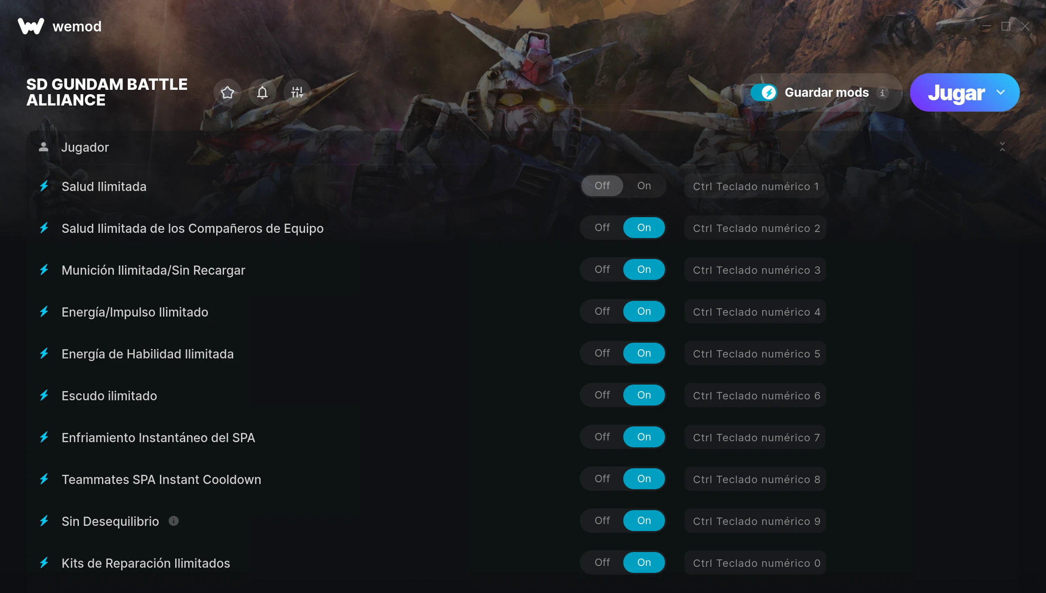1046x593 pixels.
Task: Select Kits de Reparación Ilimitados label
Action: point(146,563)
